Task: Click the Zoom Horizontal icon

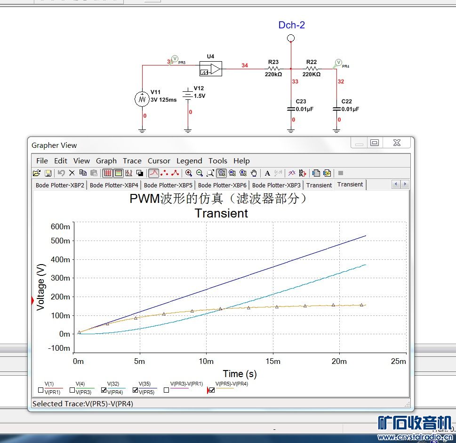Action: [232, 173]
